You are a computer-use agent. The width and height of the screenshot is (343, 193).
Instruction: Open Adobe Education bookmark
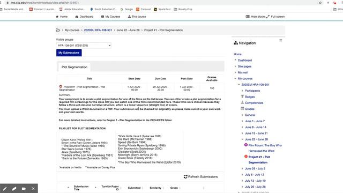72,9
